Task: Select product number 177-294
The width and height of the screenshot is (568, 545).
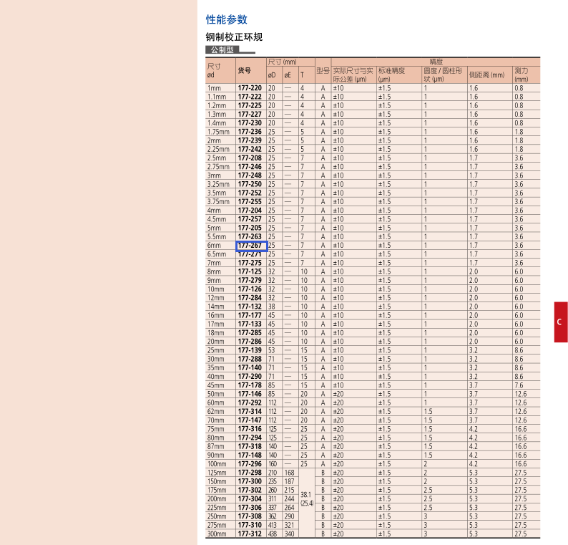Action: pos(250,438)
